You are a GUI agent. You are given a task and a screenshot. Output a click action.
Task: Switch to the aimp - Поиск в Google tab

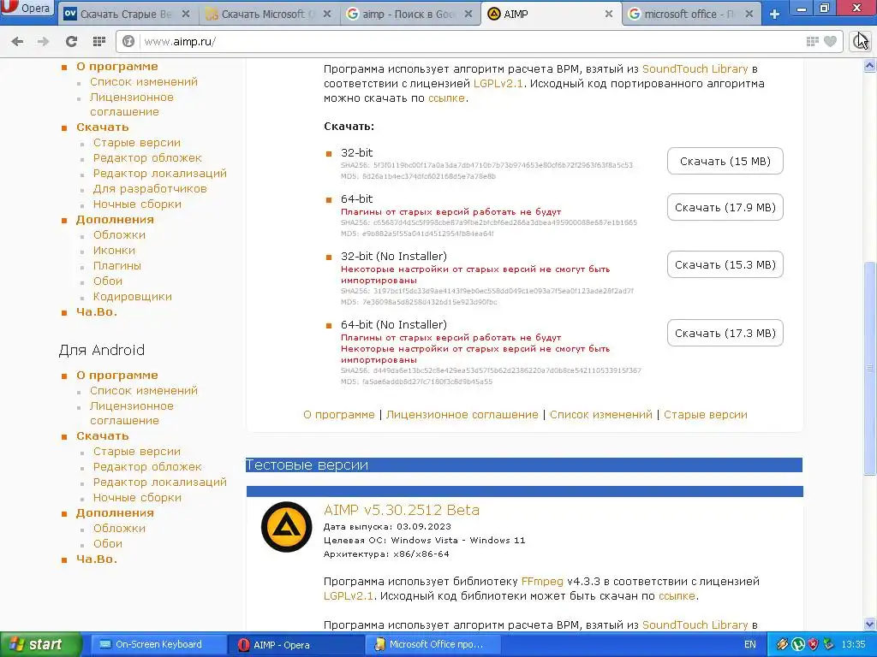pos(409,14)
